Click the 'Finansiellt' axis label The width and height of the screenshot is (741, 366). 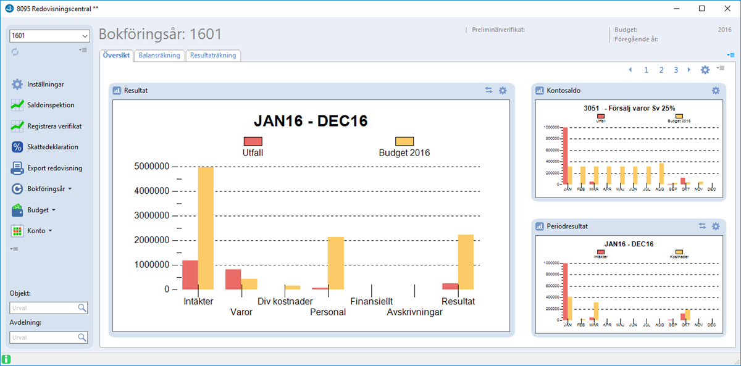[x=372, y=301]
